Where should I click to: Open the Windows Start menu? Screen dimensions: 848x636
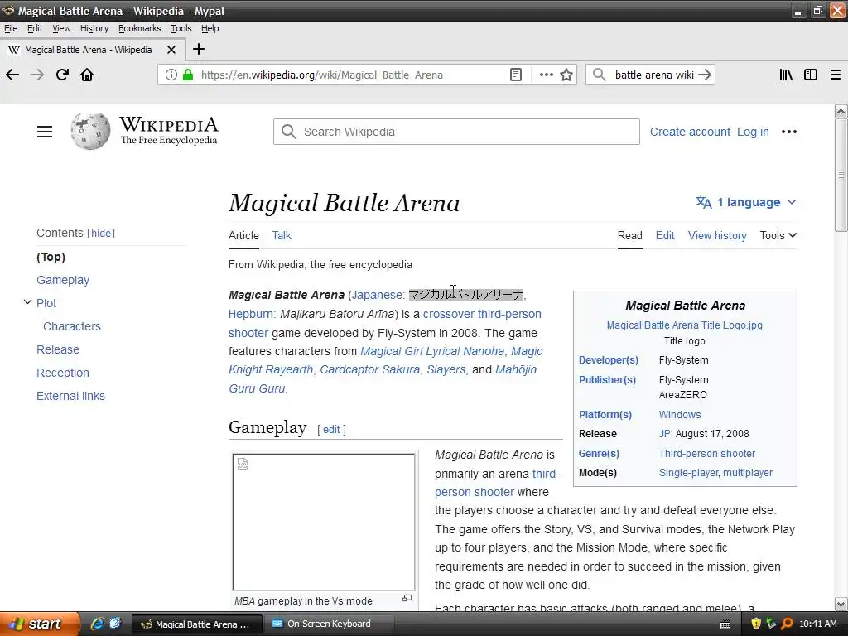(x=40, y=624)
